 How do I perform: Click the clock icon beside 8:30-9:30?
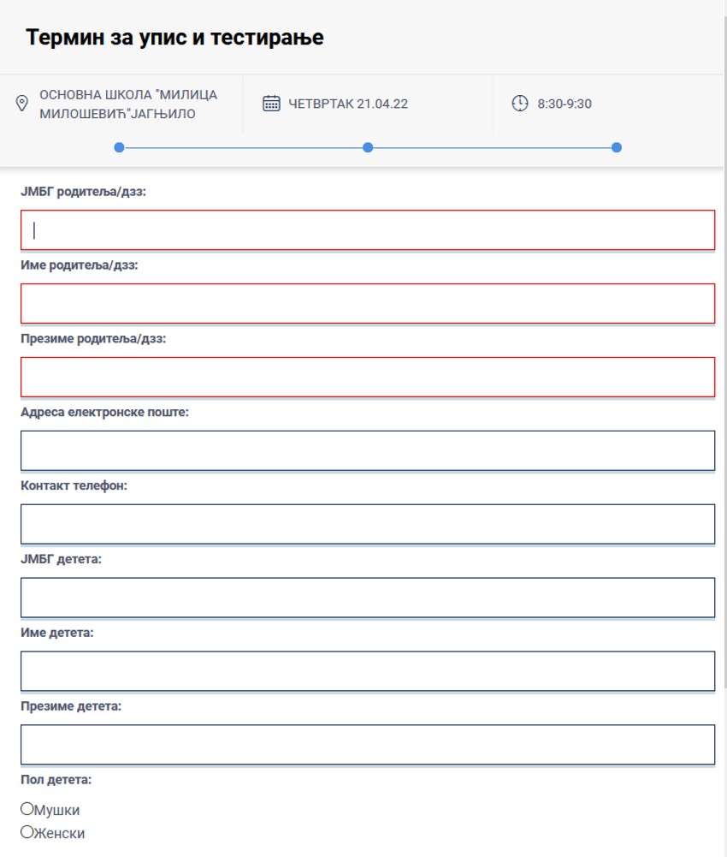click(519, 104)
